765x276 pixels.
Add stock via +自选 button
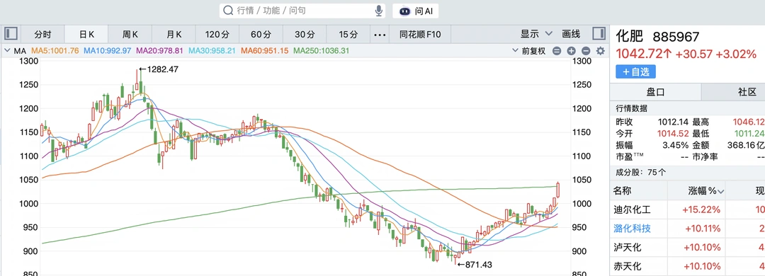635,71
